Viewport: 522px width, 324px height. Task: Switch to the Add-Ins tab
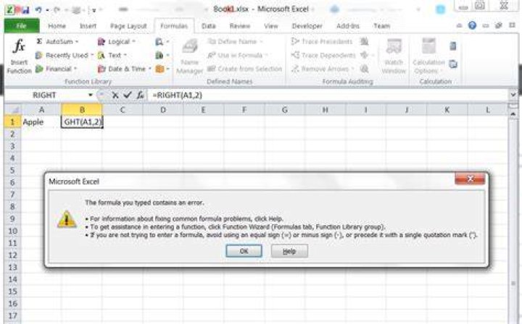(x=348, y=26)
